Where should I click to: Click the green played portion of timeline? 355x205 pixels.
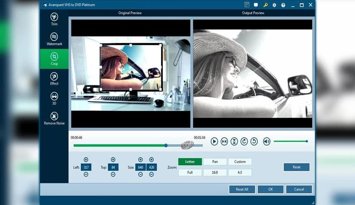[x=120, y=146]
